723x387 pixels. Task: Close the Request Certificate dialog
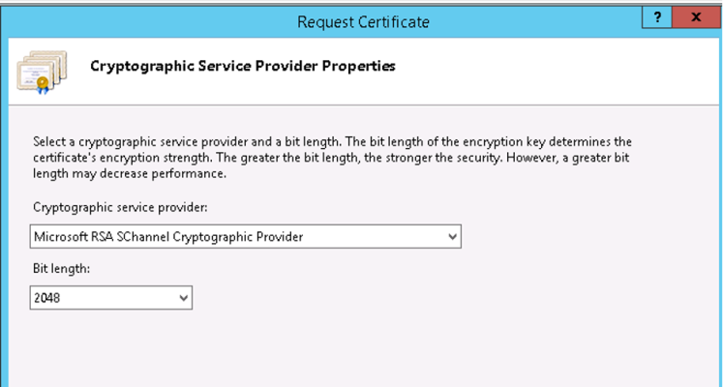pyautogui.click(x=696, y=18)
